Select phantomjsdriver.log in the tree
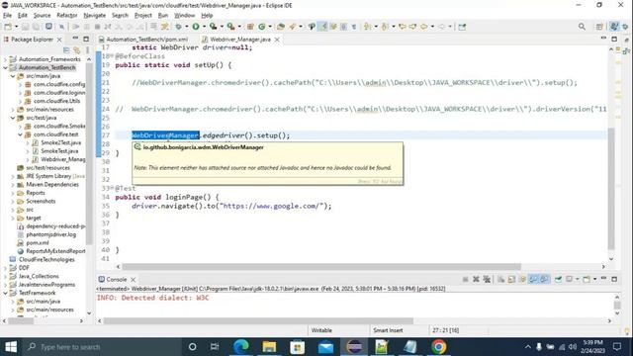This screenshot has height=356, width=633. tap(50, 234)
